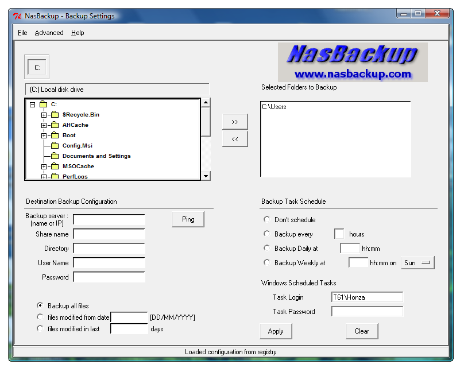Viewport: 464px width, 372px height.
Task: Click the Backup every hours input box
Action: (x=339, y=234)
